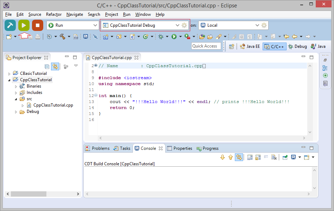Click the New C/C++ Project icon

coord(106,37)
